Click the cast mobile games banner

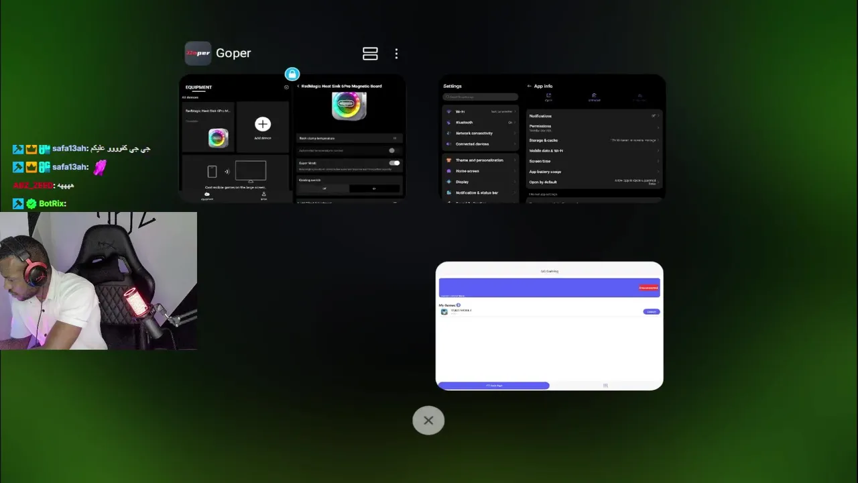pyautogui.click(x=235, y=174)
